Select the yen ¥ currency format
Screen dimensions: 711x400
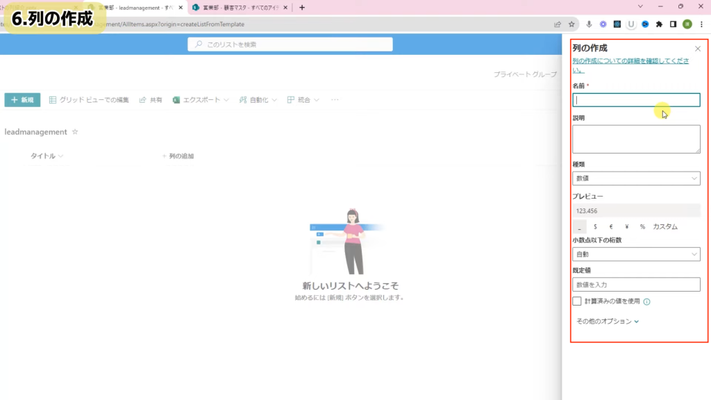pyautogui.click(x=626, y=226)
